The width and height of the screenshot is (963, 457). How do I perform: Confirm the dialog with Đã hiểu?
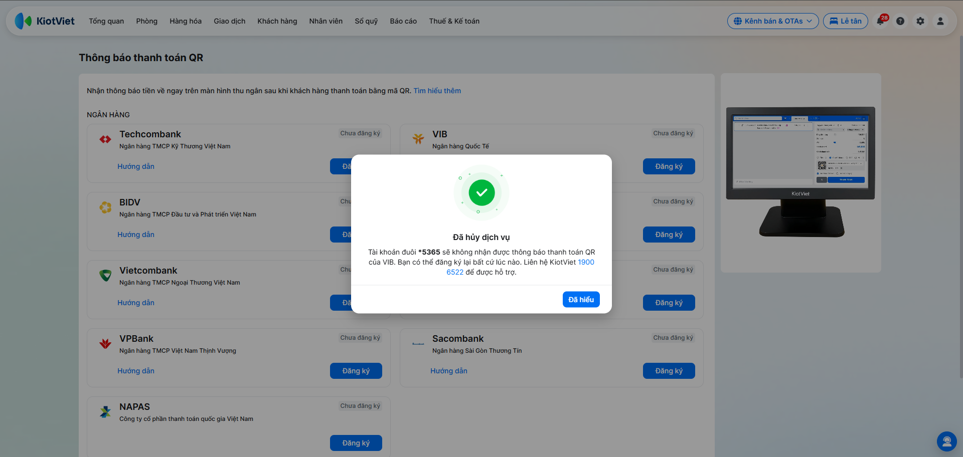point(581,300)
